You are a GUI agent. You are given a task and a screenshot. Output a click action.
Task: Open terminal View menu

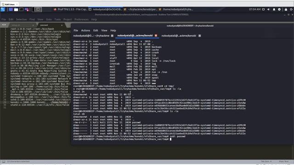[x=104, y=31]
